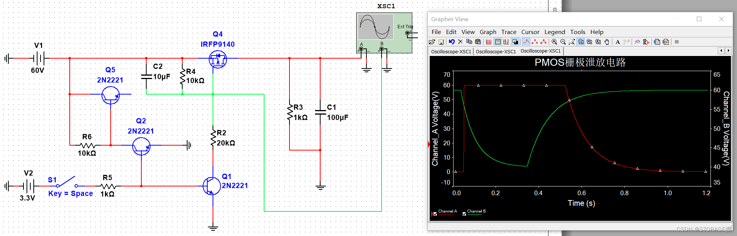Open the Trace menu
This screenshot has width=737, height=236.
pyautogui.click(x=509, y=32)
